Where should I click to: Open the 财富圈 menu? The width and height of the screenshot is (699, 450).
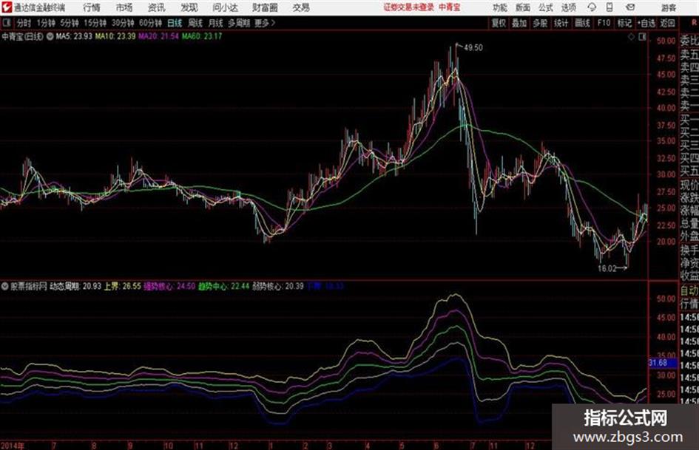265,7
